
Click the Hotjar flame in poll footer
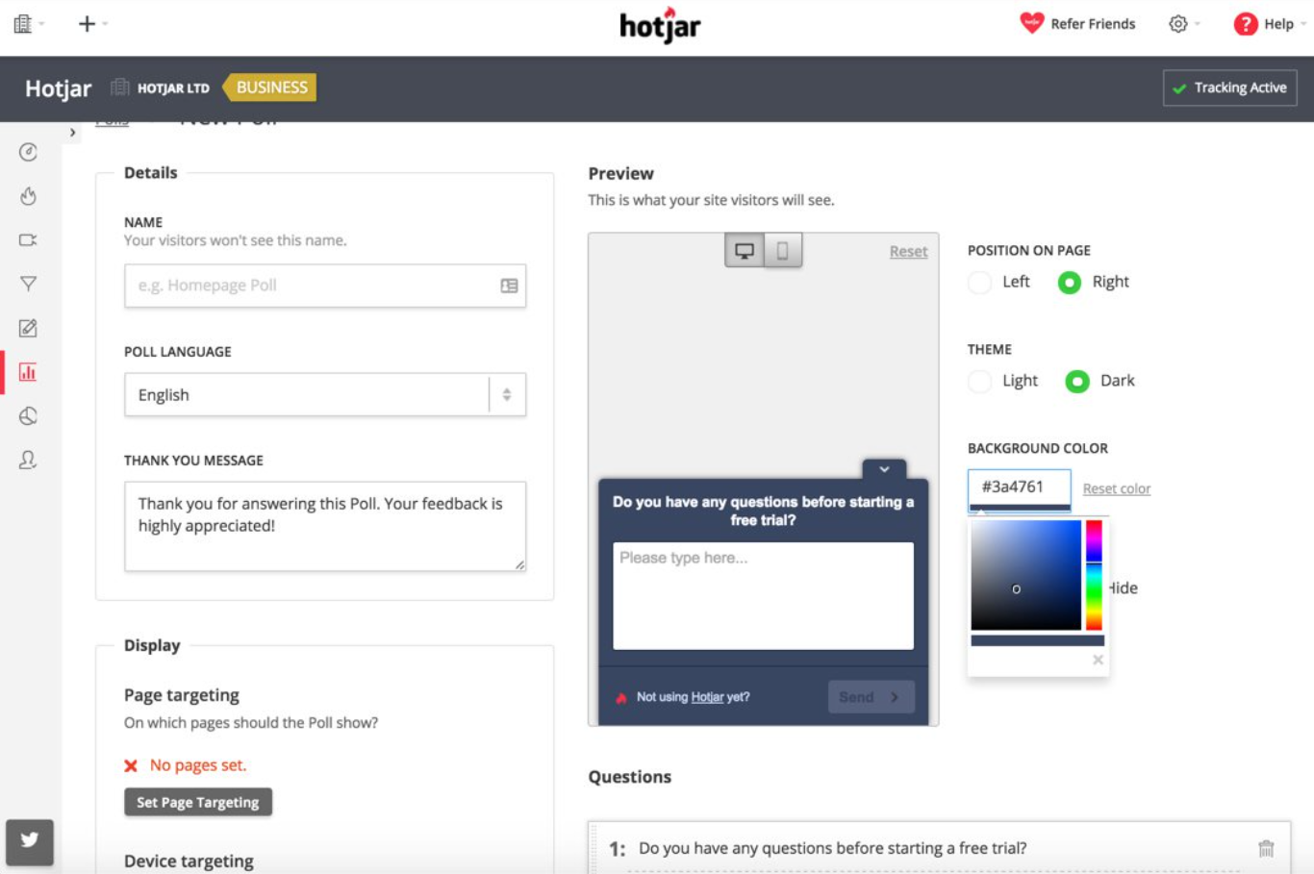coord(621,697)
